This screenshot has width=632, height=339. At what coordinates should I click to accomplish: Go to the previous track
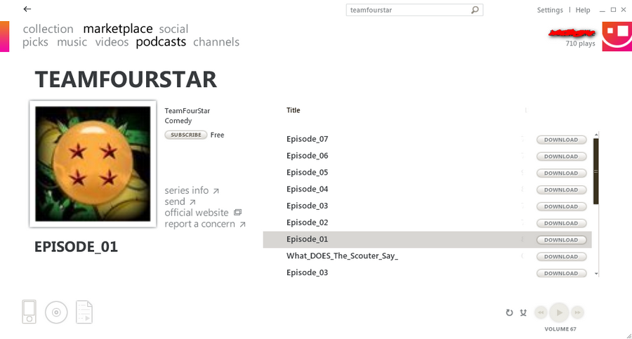(541, 312)
